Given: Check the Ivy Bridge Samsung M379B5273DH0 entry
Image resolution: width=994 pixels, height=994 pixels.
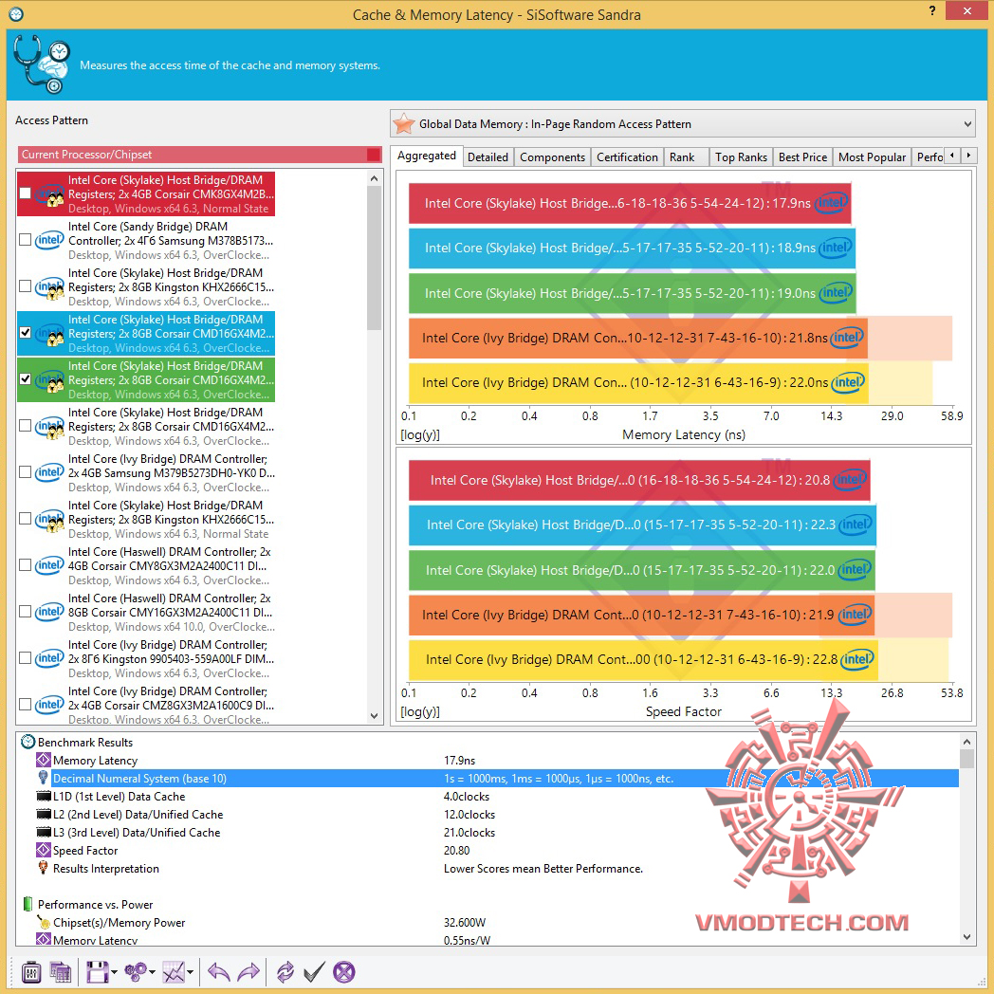Looking at the screenshot, I should 26,471.
